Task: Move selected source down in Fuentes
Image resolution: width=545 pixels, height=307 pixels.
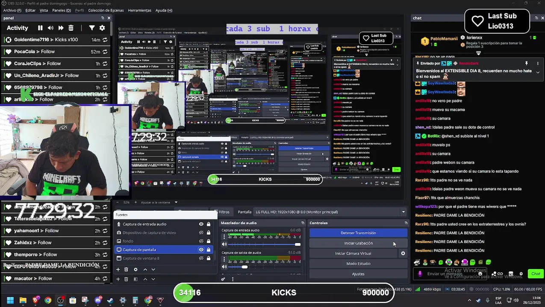Action: pyautogui.click(x=153, y=269)
